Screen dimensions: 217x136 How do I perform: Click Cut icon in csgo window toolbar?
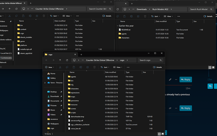60,67
